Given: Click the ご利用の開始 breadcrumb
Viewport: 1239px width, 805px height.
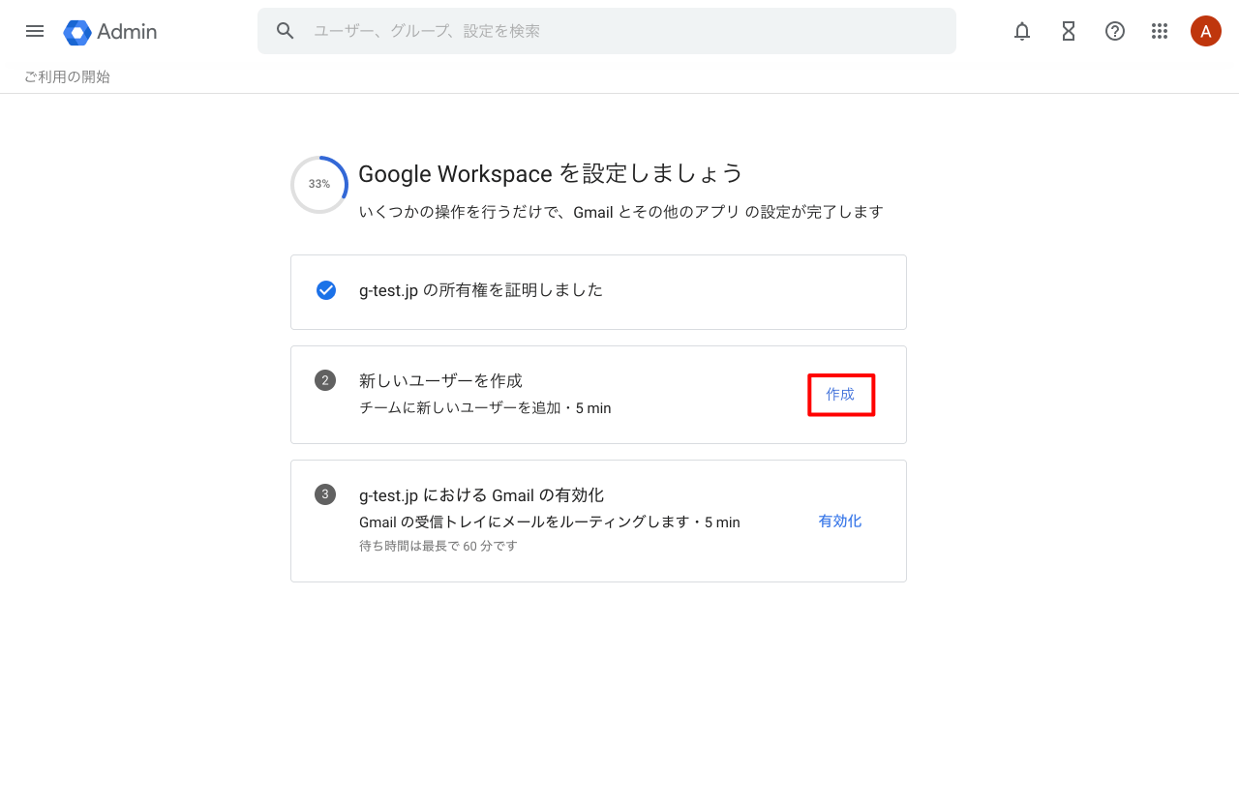Looking at the screenshot, I should 67,76.
